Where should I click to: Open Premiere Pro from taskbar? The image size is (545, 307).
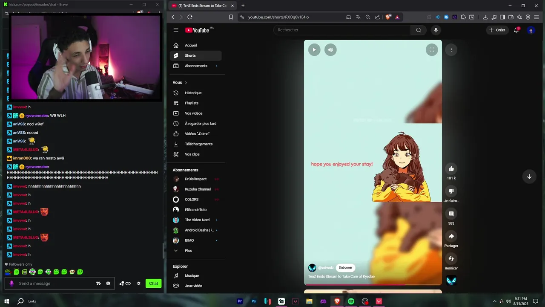[x=240, y=301]
